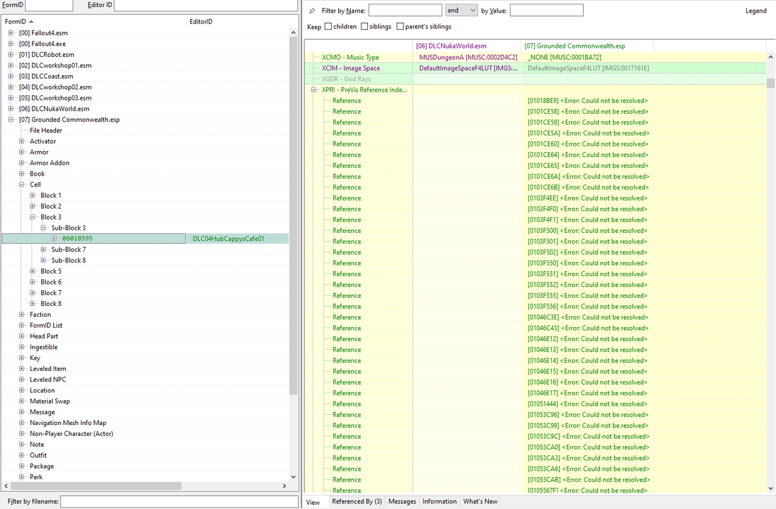Select File Header tree item
This screenshot has width=776, height=509.
46,130
